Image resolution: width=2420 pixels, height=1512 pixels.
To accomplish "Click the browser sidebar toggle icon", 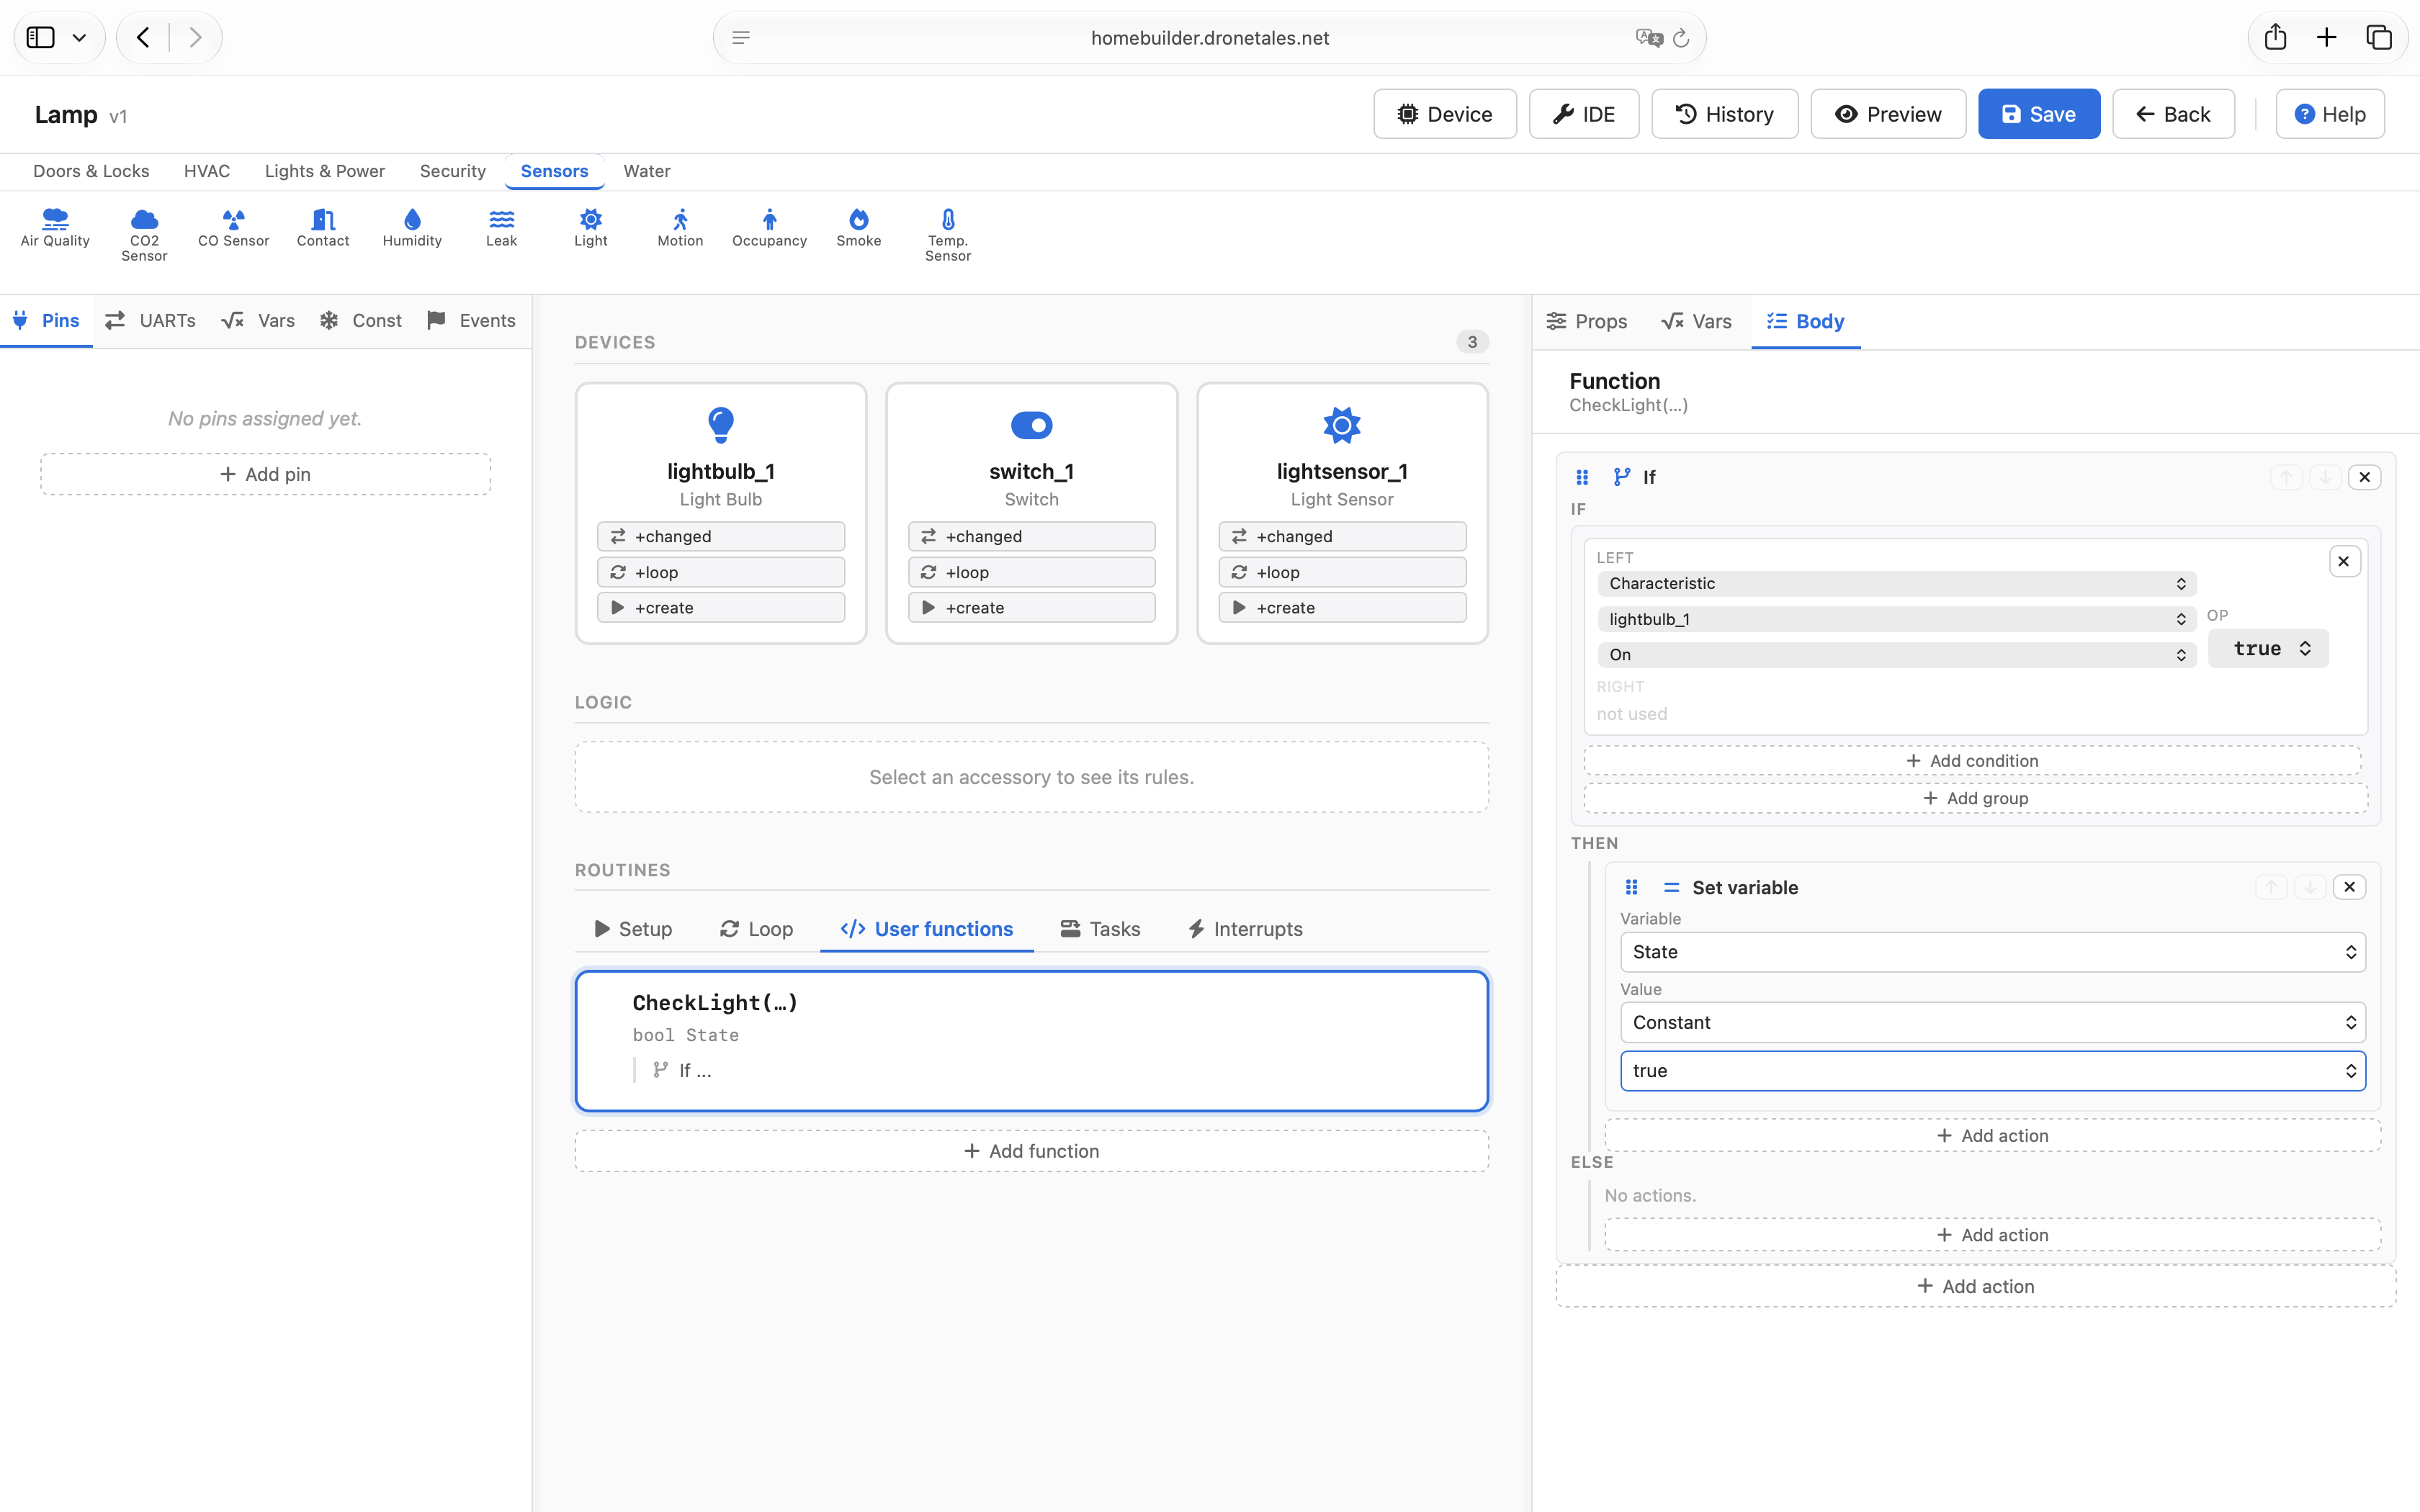I will tap(41, 37).
